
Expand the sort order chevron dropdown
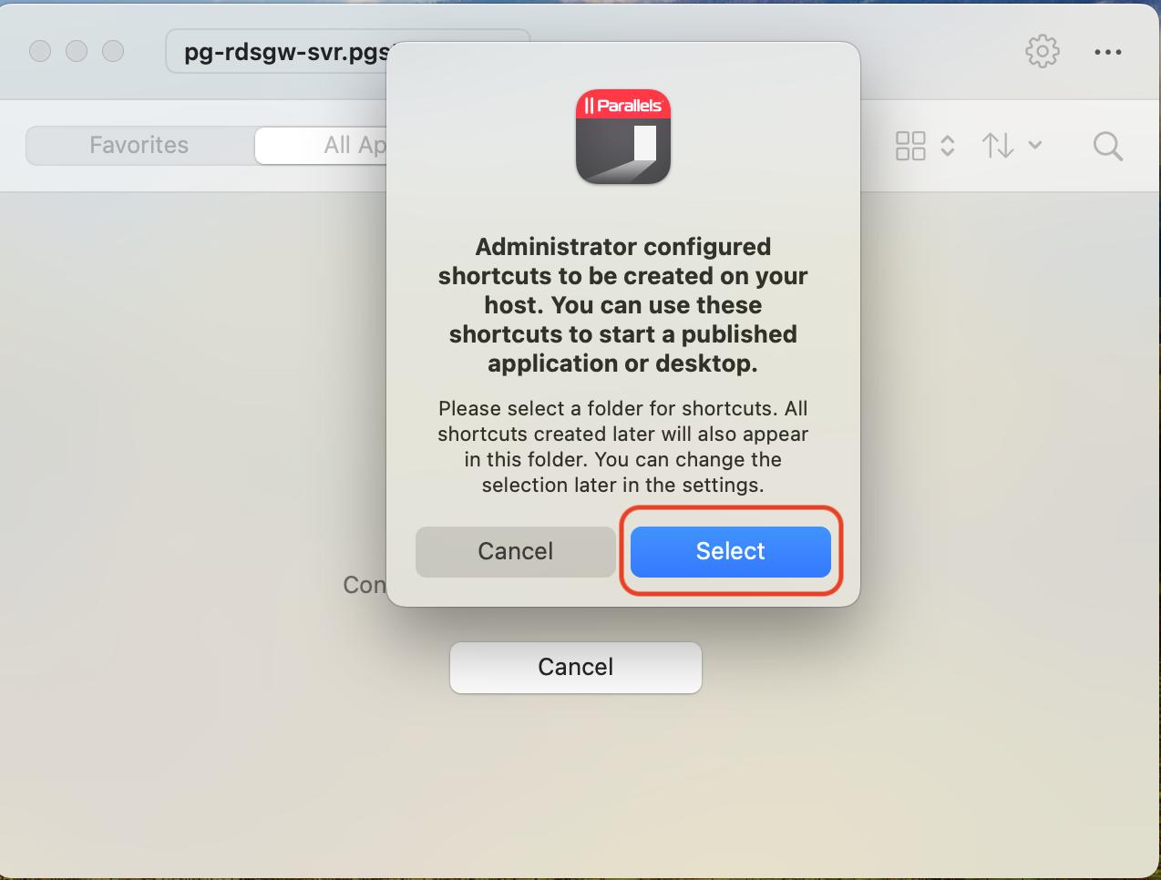pos(1035,145)
